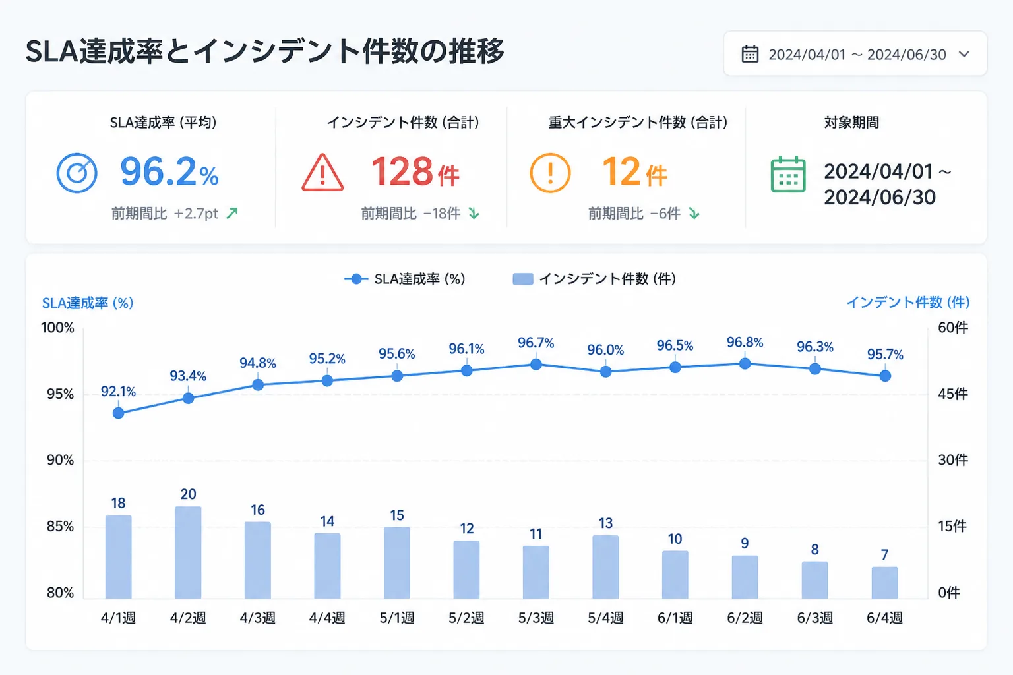Click the 96.2% SLA average value
Viewport: 1013px width, 675px height.
(x=169, y=172)
